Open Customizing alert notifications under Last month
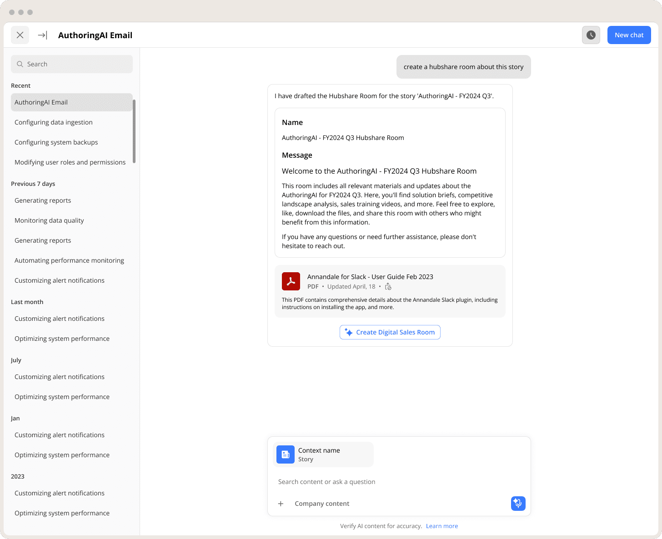This screenshot has width=662, height=539. pos(72,319)
